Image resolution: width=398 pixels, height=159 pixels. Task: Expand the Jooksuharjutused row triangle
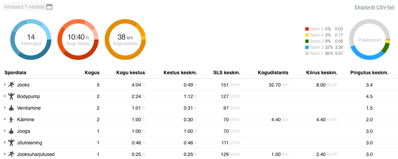click(5, 154)
